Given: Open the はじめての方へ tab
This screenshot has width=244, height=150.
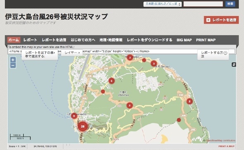Looking at the screenshot, I should tap(83, 40).
